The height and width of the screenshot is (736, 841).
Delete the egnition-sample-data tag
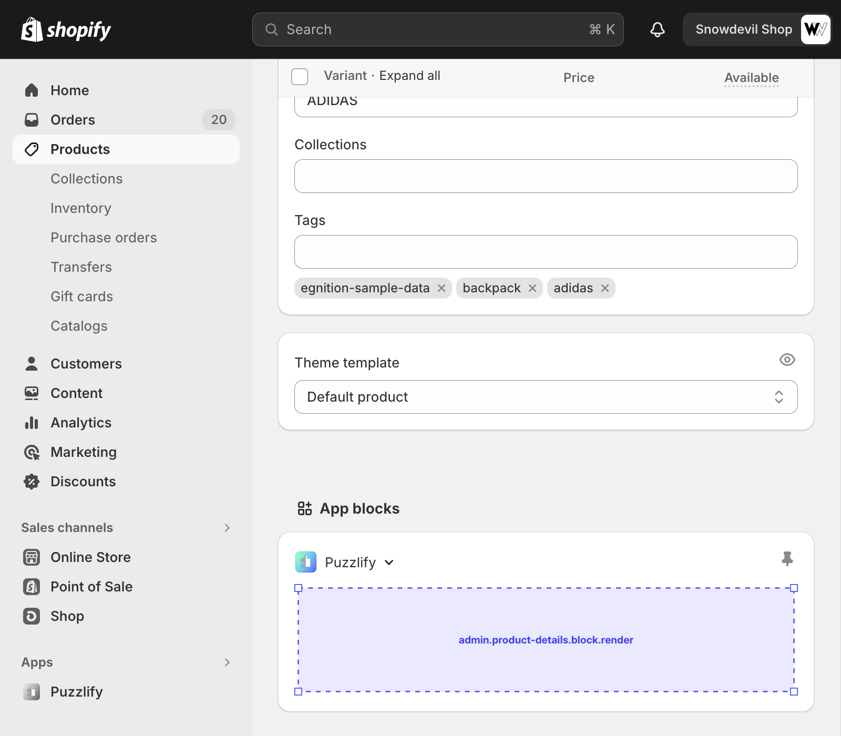(x=442, y=288)
